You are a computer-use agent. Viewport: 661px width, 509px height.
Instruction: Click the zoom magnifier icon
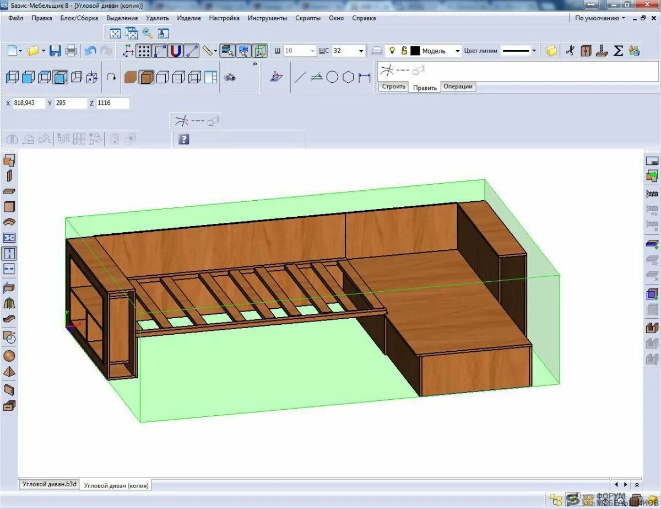[148, 33]
